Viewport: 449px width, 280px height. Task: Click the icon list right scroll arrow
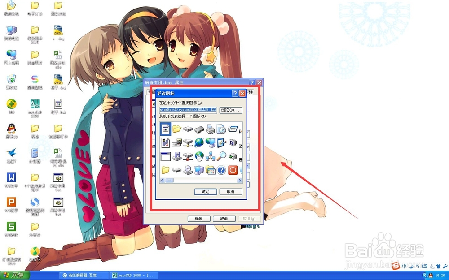pos(239,180)
